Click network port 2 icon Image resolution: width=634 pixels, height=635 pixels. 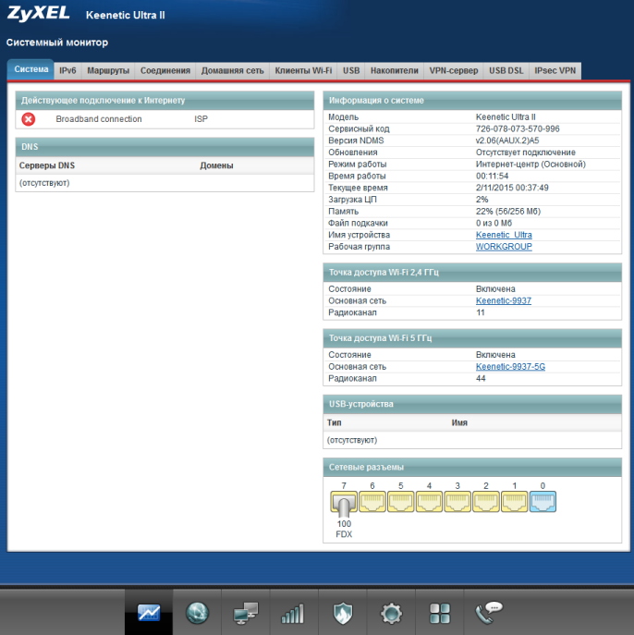click(x=486, y=501)
